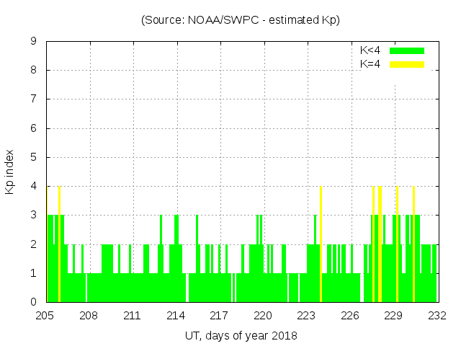Click the x-axis tick label 232
Image resolution: width=461 pixels, height=346 pixels.
[437, 315]
